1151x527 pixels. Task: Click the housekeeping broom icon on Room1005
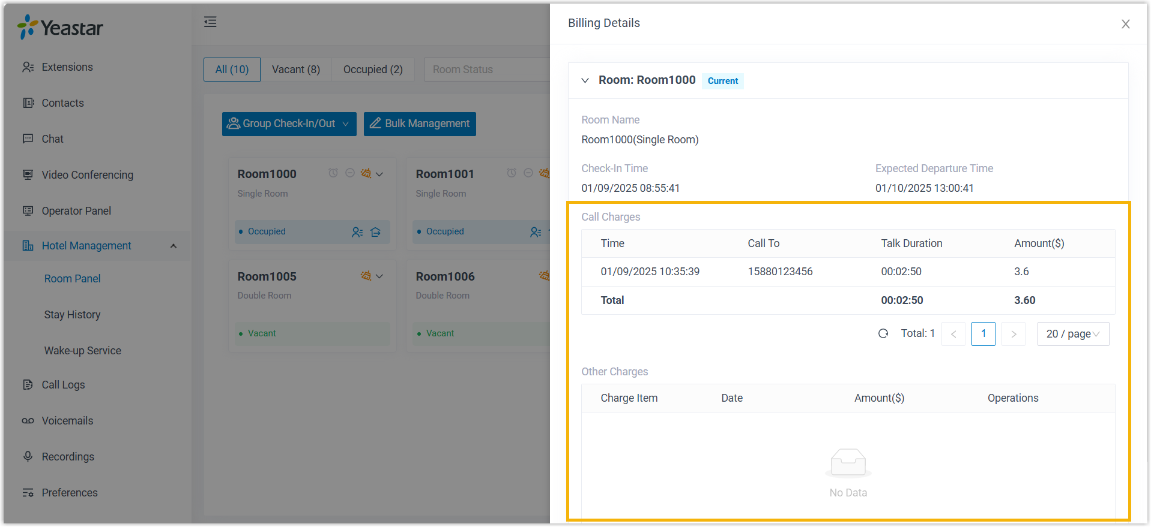pos(366,276)
